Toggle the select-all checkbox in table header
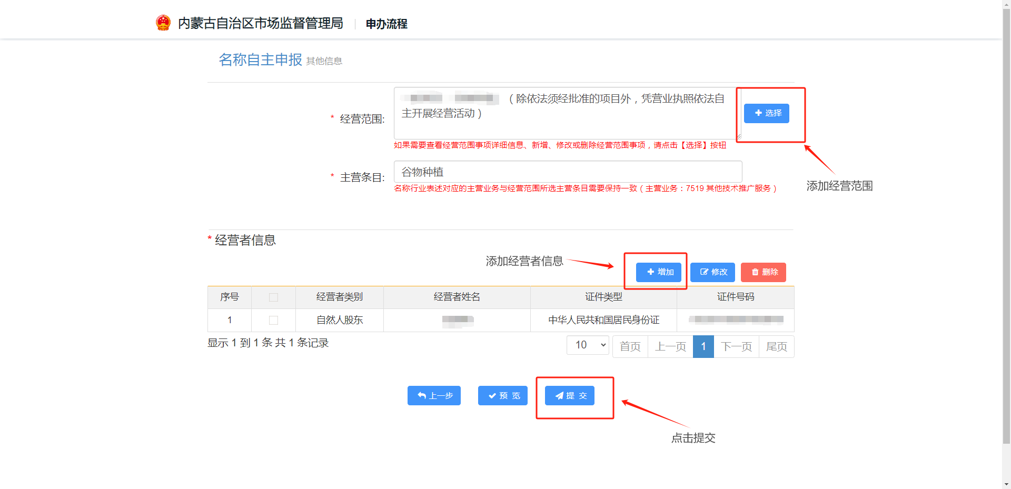Image resolution: width=1011 pixels, height=489 pixels. [273, 297]
